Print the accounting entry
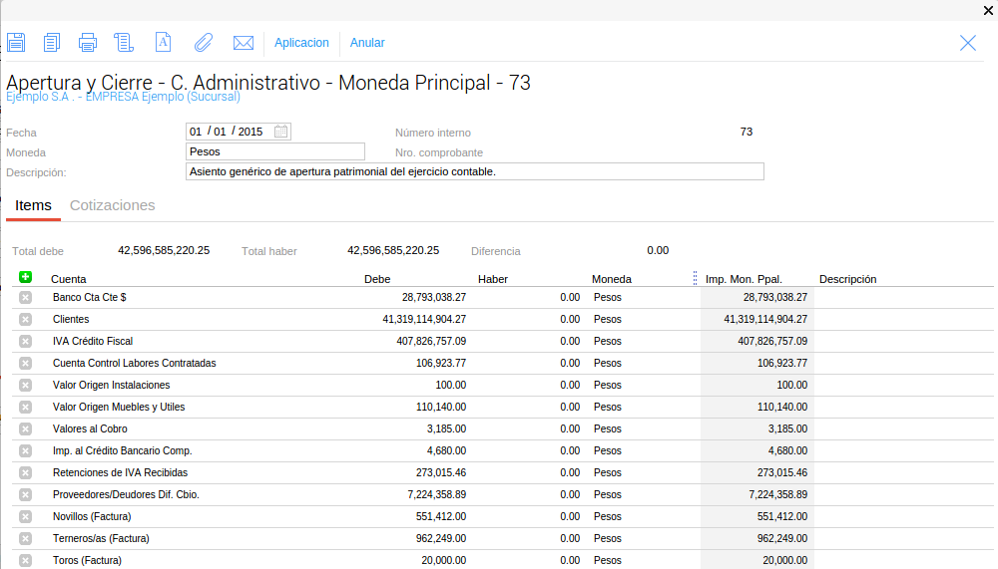The width and height of the screenshot is (998, 569). pyautogui.click(x=88, y=42)
